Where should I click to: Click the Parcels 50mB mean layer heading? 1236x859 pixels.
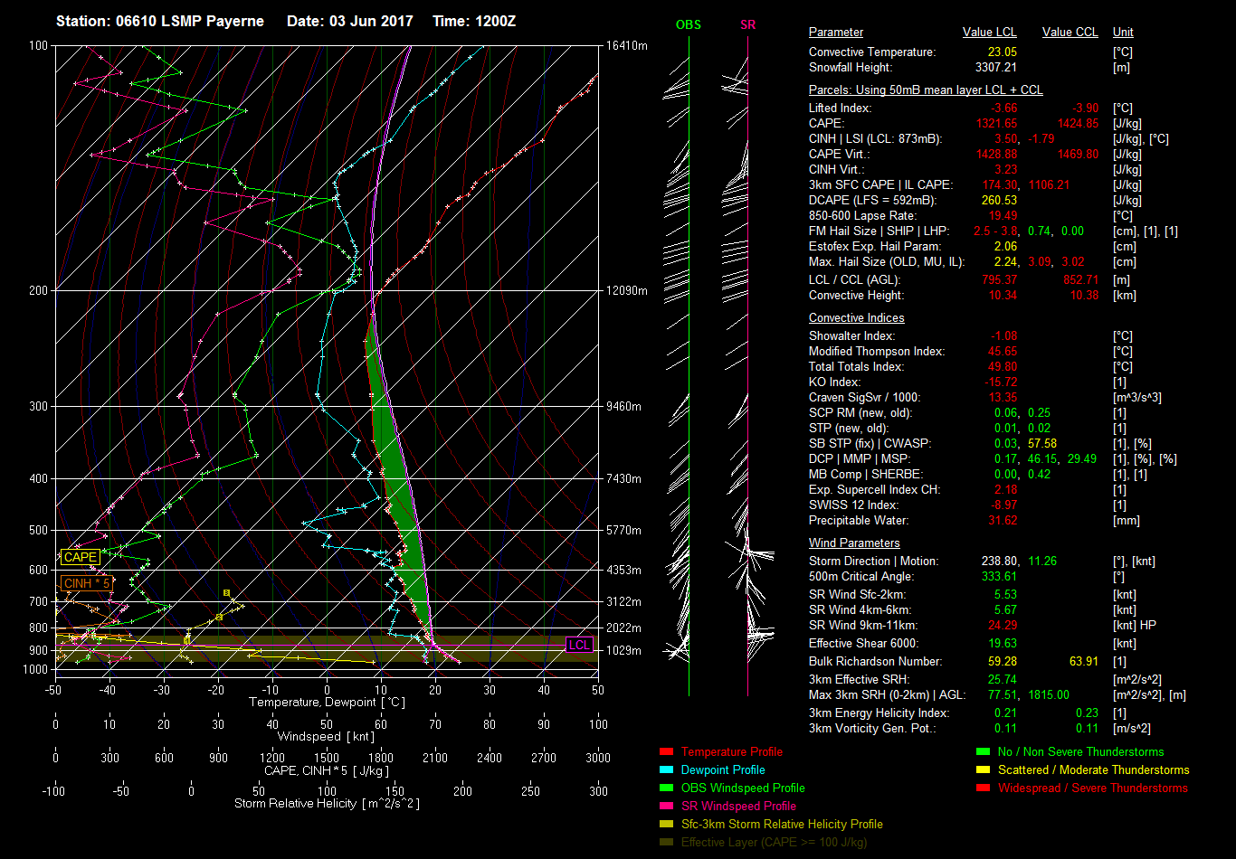pyautogui.click(x=925, y=90)
